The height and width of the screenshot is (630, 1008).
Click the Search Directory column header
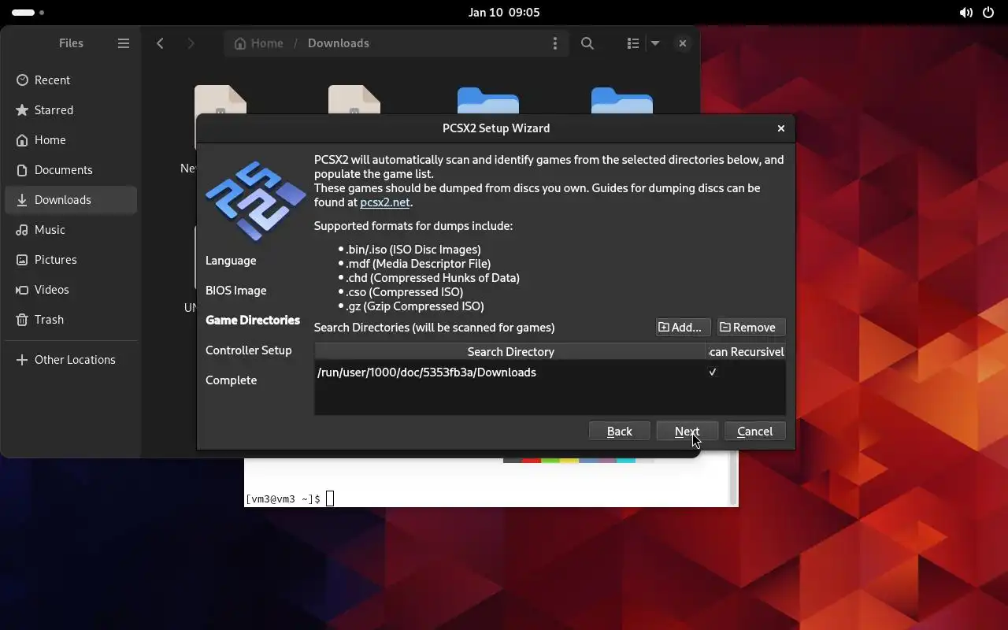point(510,352)
